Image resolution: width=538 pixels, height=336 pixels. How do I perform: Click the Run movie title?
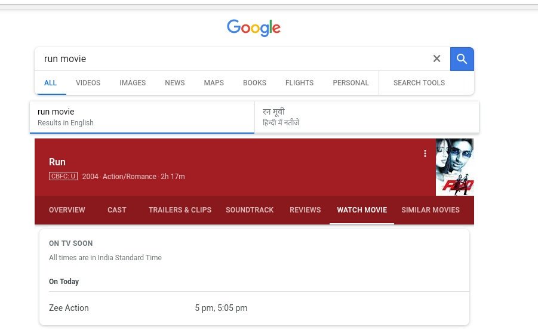tap(57, 162)
